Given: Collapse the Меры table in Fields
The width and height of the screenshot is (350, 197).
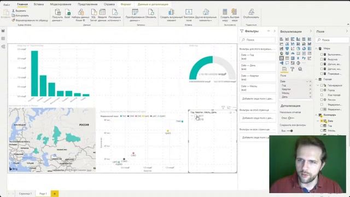Looking at the screenshot, I should [317, 49].
